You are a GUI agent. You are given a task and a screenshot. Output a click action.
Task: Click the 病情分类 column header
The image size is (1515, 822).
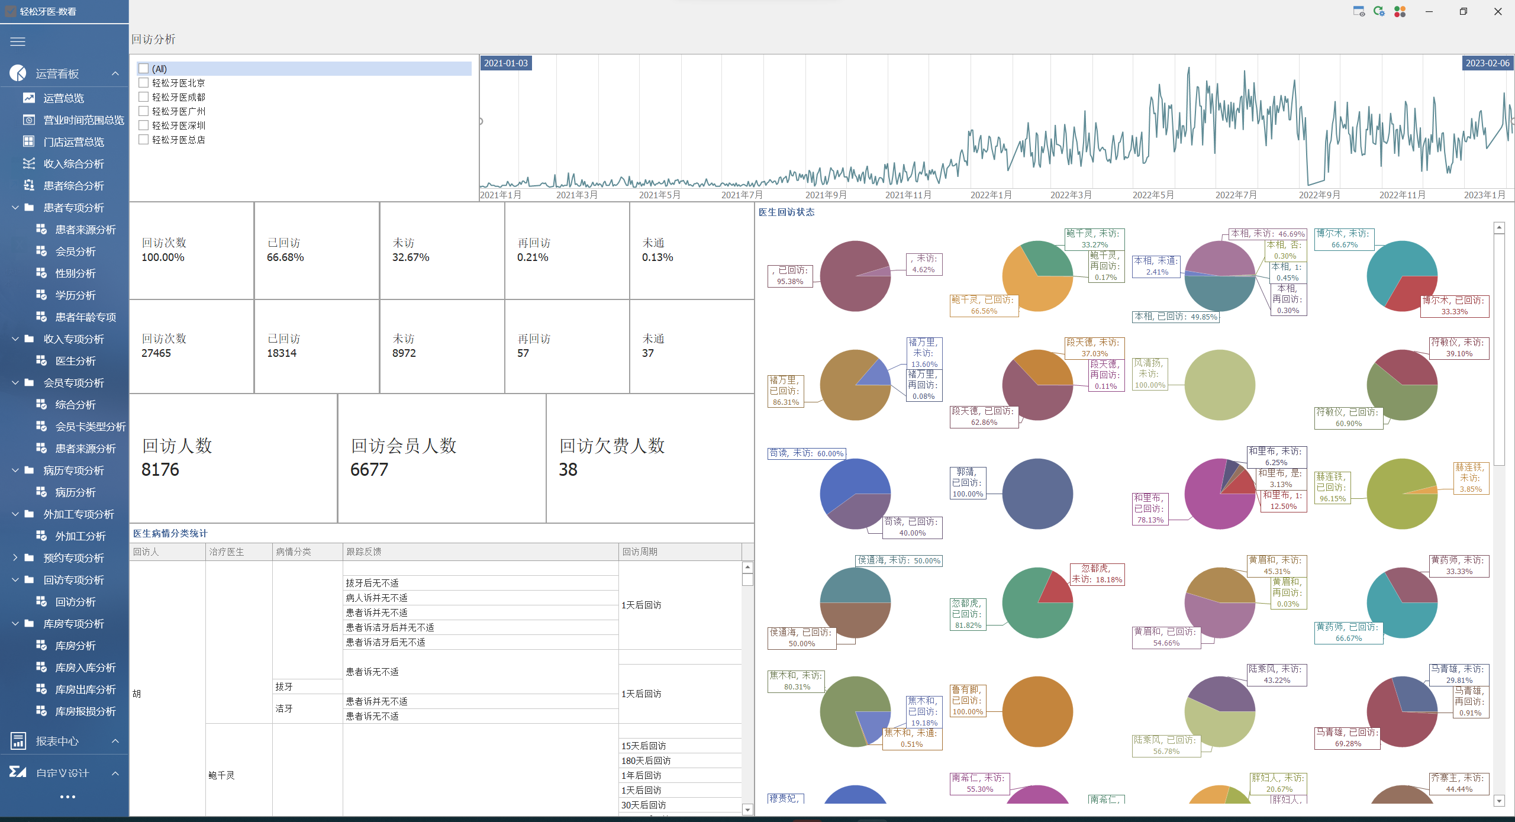click(308, 552)
